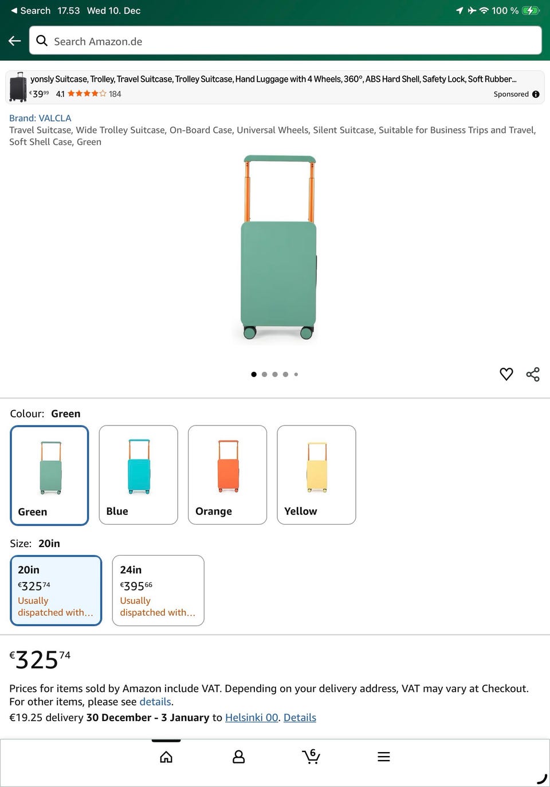Tap the back arrow icon
This screenshot has width=550, height=787.
[15, 41]
